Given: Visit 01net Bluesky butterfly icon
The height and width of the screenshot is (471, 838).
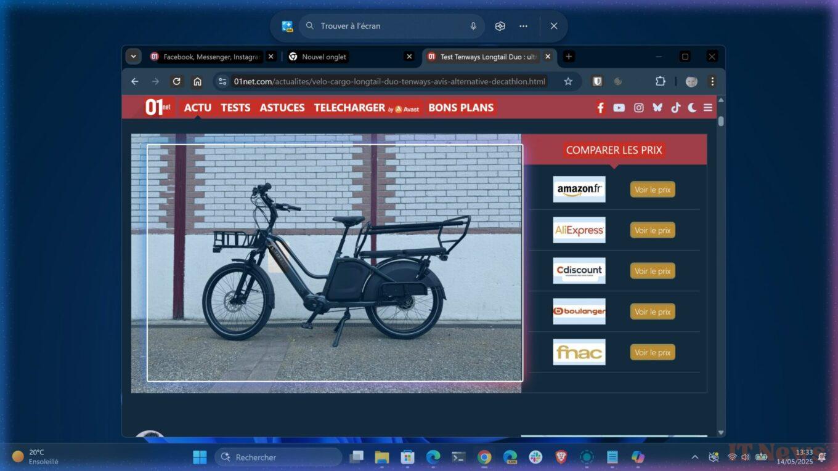Looking at the screenshot, I should coord(657,108).
